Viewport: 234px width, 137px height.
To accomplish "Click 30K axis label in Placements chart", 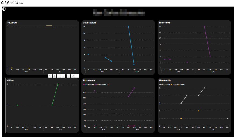I will (84, 92).
